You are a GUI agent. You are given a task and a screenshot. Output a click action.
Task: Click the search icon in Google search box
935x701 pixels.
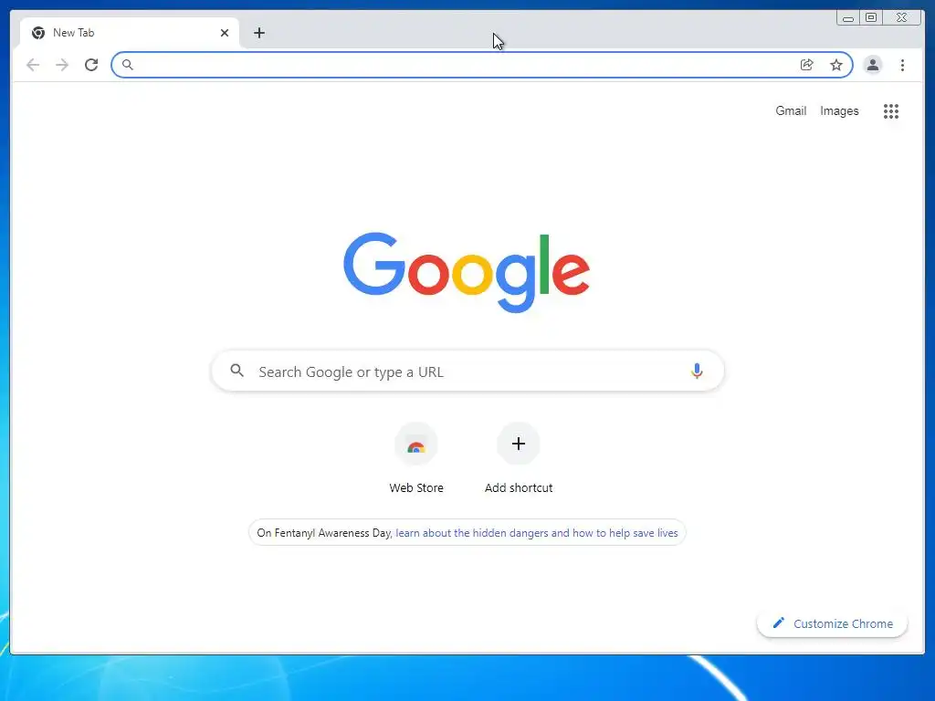(x=236, y=371)
